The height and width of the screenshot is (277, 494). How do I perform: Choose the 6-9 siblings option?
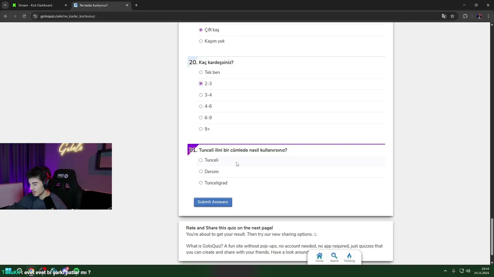click(201, 118)
